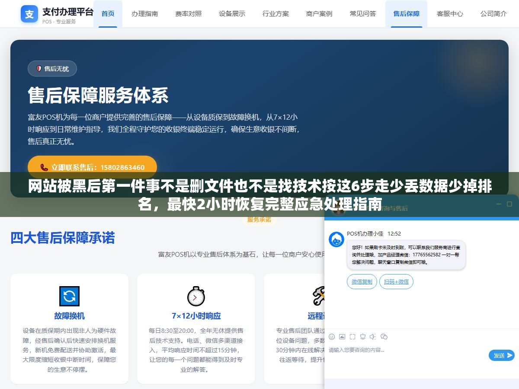Click the 售后保障服务体系 hero heading

pyautogui.click(x=98, y=96)
